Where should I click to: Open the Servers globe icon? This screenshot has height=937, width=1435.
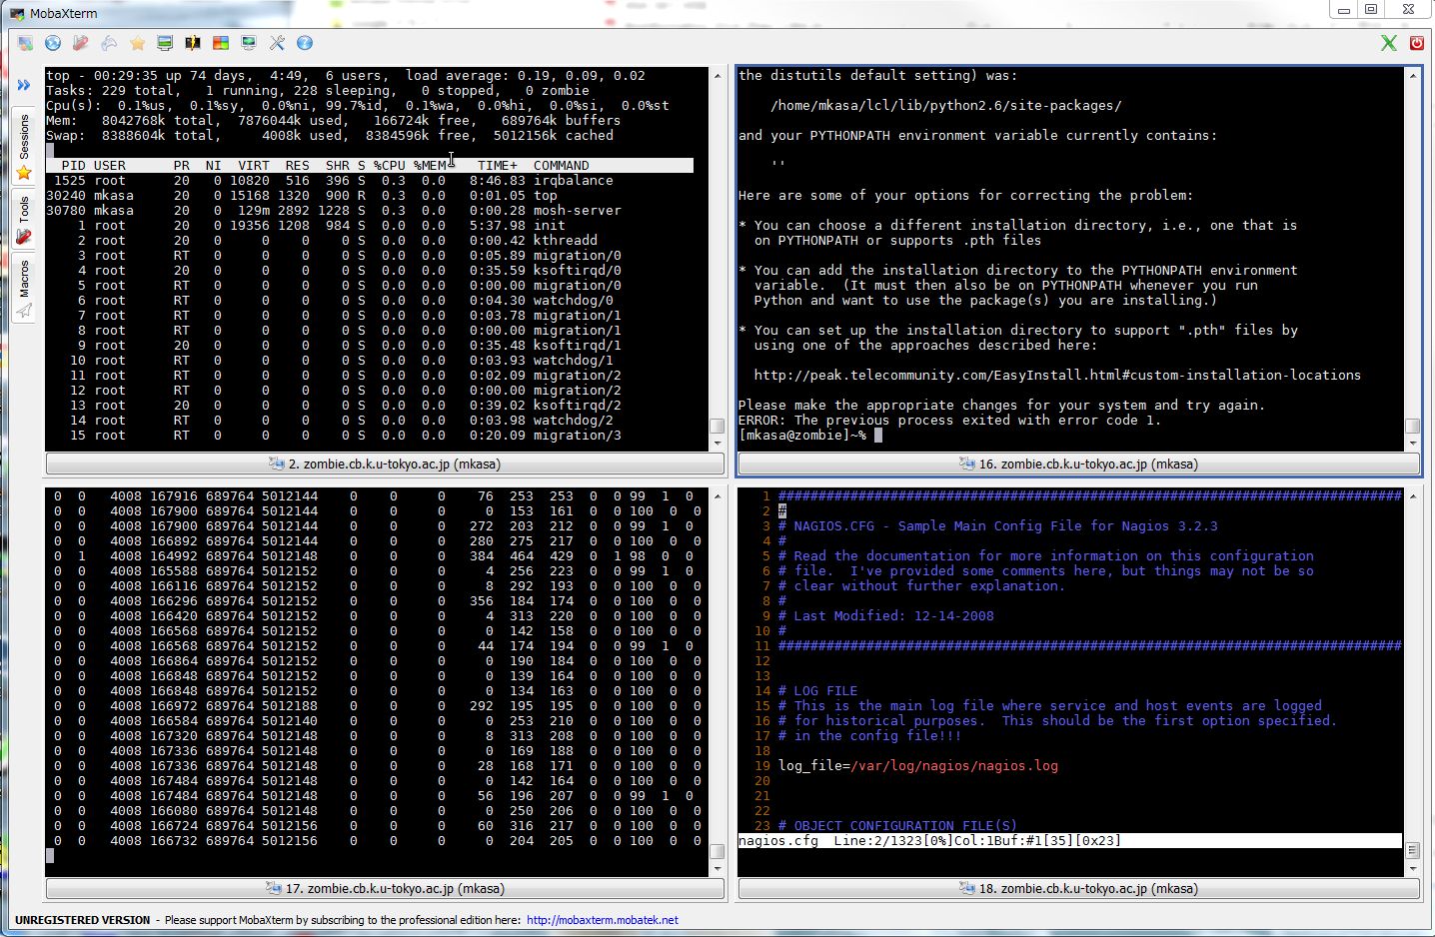[x=52, y=43]
